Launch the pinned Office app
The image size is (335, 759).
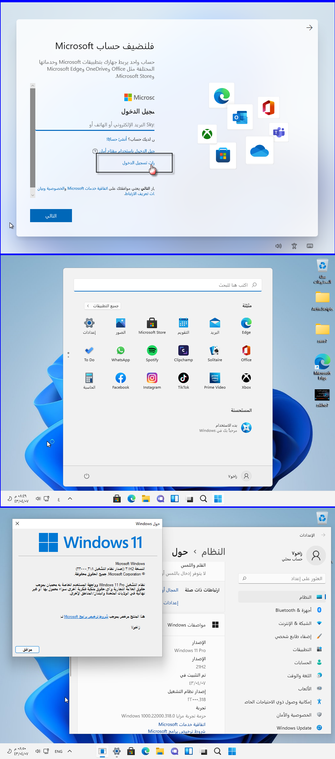pos(246,354)
